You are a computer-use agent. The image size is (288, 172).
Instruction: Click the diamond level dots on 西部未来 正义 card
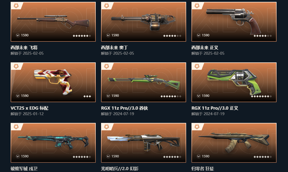click(263, 36)
